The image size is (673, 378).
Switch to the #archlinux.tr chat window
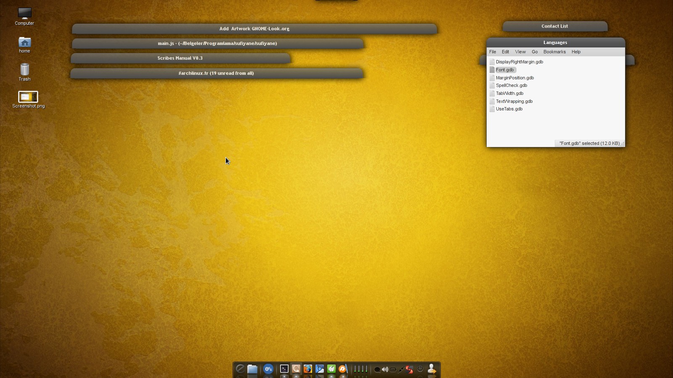pyautogui.click(x=217, y=73)
